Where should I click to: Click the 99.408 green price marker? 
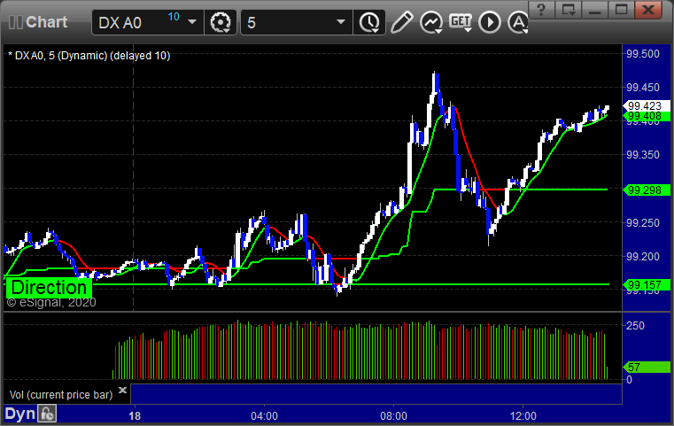pos(646,116)
